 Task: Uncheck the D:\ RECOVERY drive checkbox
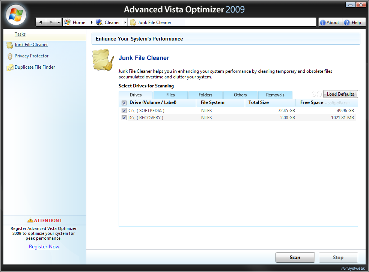pos(124,118)
